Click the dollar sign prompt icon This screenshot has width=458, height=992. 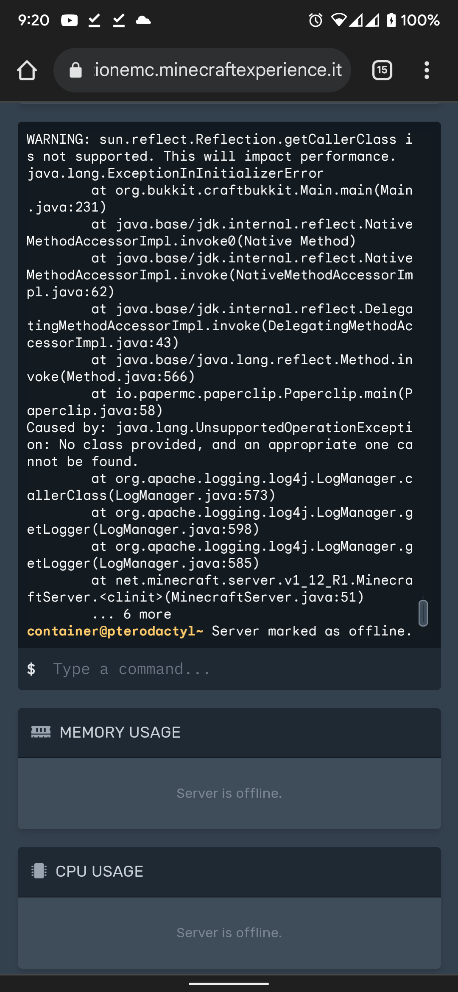(x=32, y=669)
